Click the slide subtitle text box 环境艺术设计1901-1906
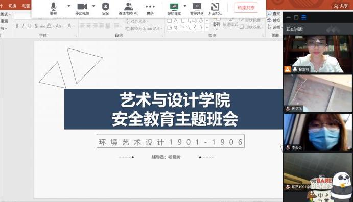The image size is (353, 202). [x=171, y=141]
